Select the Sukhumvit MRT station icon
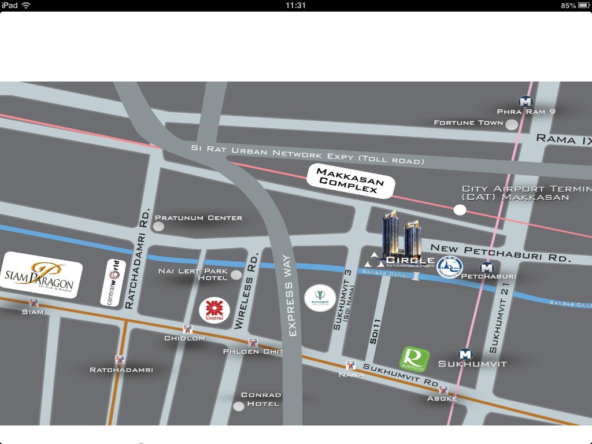The height and width of the screenshot is (444, 592). [x=465, y=354]
